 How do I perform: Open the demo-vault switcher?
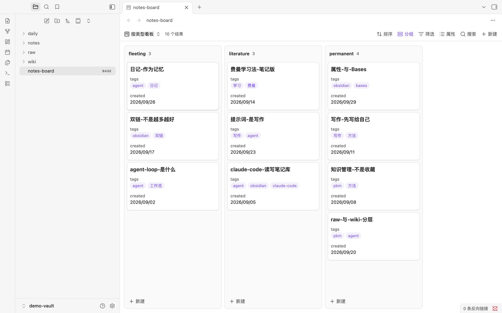tap(38, 306)
